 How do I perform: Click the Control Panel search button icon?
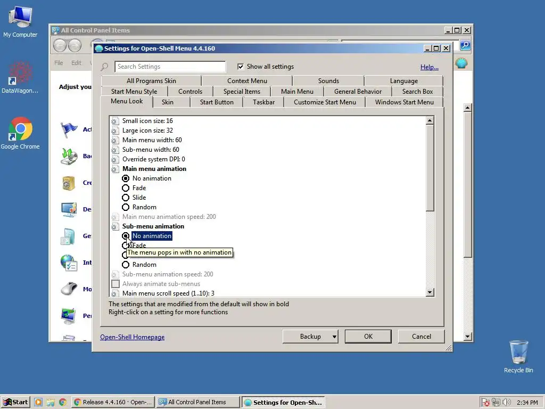pyautogui.click(x=465, y=45)
